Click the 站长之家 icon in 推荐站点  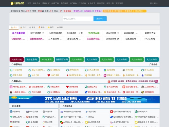[x=30, y=75]
